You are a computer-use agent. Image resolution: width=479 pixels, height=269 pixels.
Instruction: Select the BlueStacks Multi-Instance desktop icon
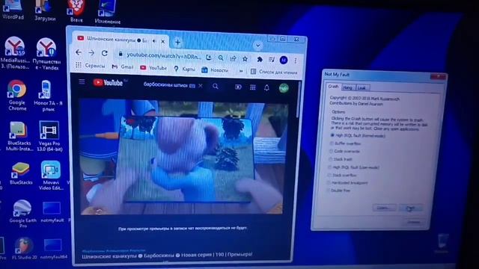tap(19, 136)
